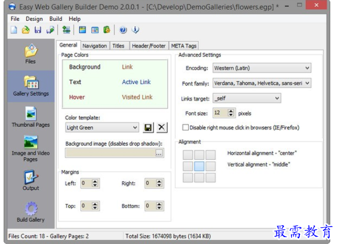Save the color template with floppy button
The width and height of the screenshot is (337, 248).
[148, 128]
